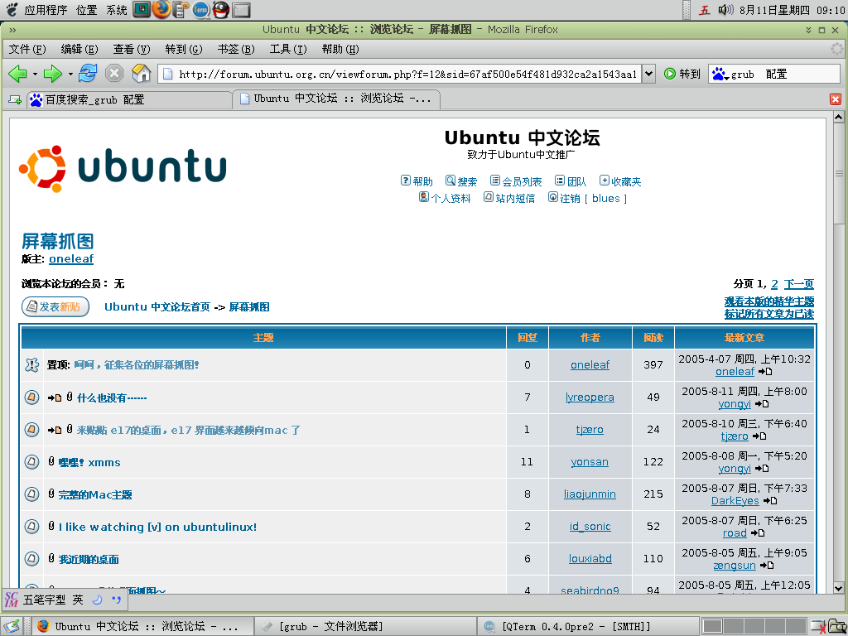Viewport: 848px width, 636px height.
Task: Select the Ubuntu 中文论坛 browser tab
Action: [336, 99]
